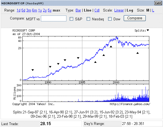The height and width of the screenshot is (127, 163).
Task: Click the May 1994 split marker
Action: click(x=78, y=58)
